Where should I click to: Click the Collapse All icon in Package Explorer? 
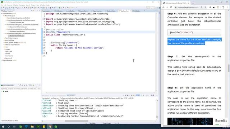point(32,11)
